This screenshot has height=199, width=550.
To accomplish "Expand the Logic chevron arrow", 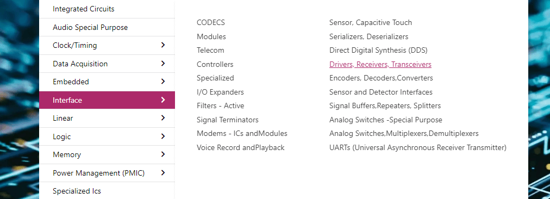I will point(162,136).
